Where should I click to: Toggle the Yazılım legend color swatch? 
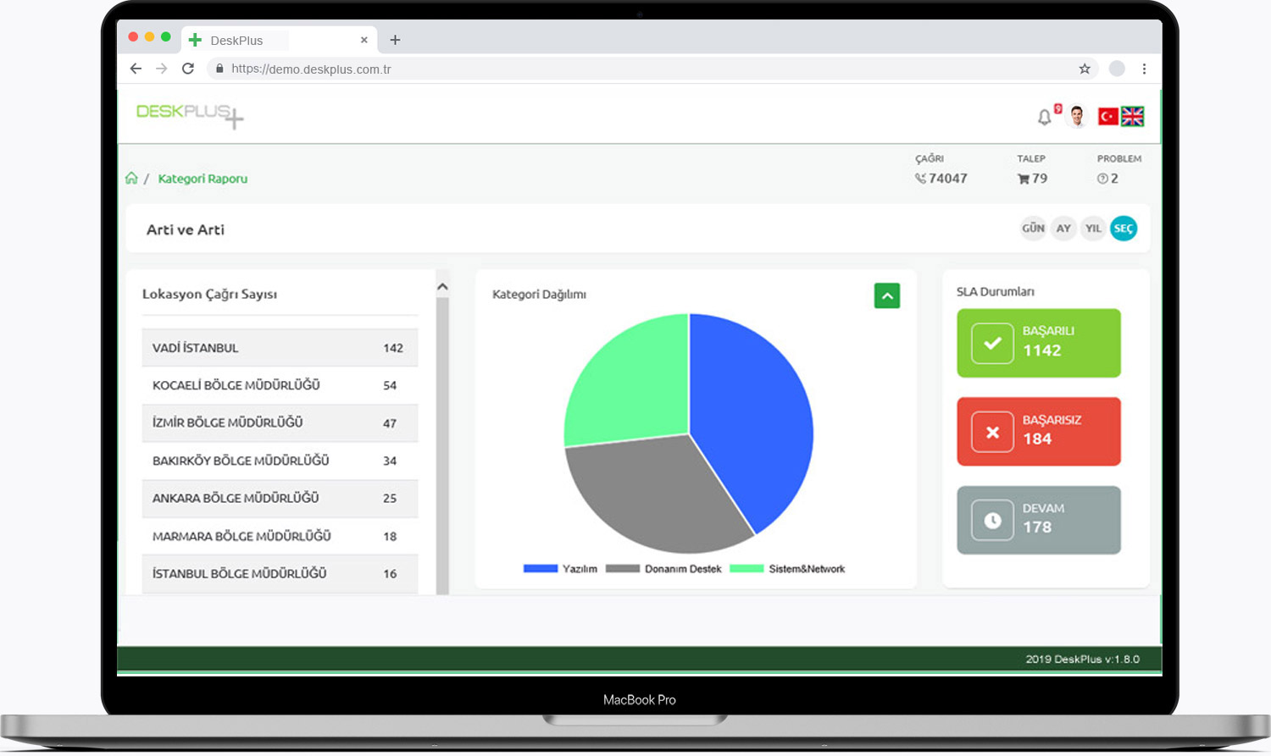click(541, 569)
